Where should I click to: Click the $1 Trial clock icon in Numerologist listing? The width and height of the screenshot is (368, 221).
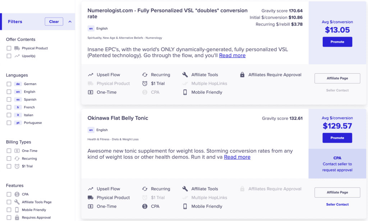pos(145,83)
